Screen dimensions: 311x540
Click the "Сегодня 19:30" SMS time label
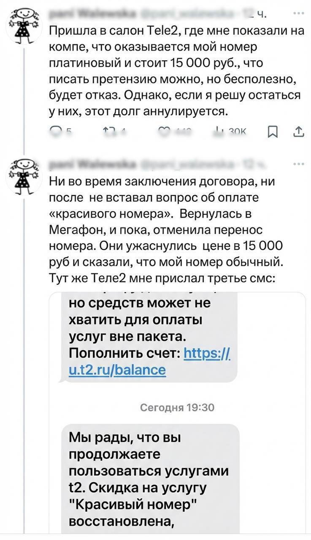pyautogui.click(x=177, y=408)
